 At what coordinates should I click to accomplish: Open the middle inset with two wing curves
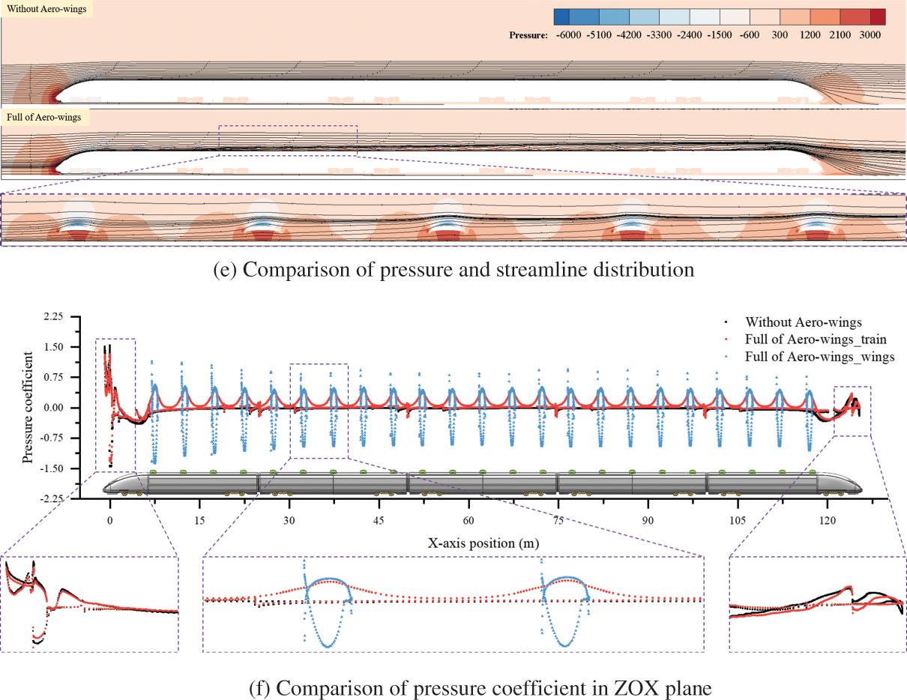[453, 603]
